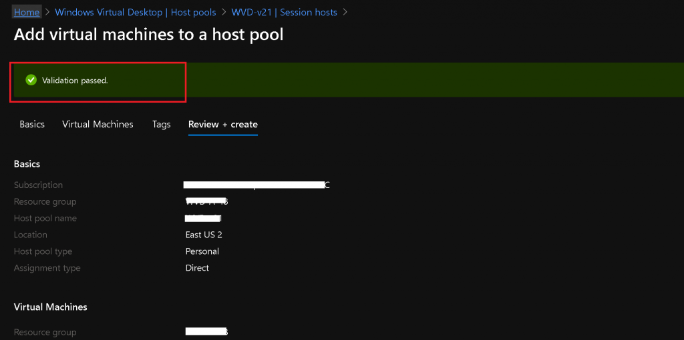Image resolution: width=684 pixels, height=340 pixels.
Task: Click the green validation checkmark icon
Action: pos(31,80)
